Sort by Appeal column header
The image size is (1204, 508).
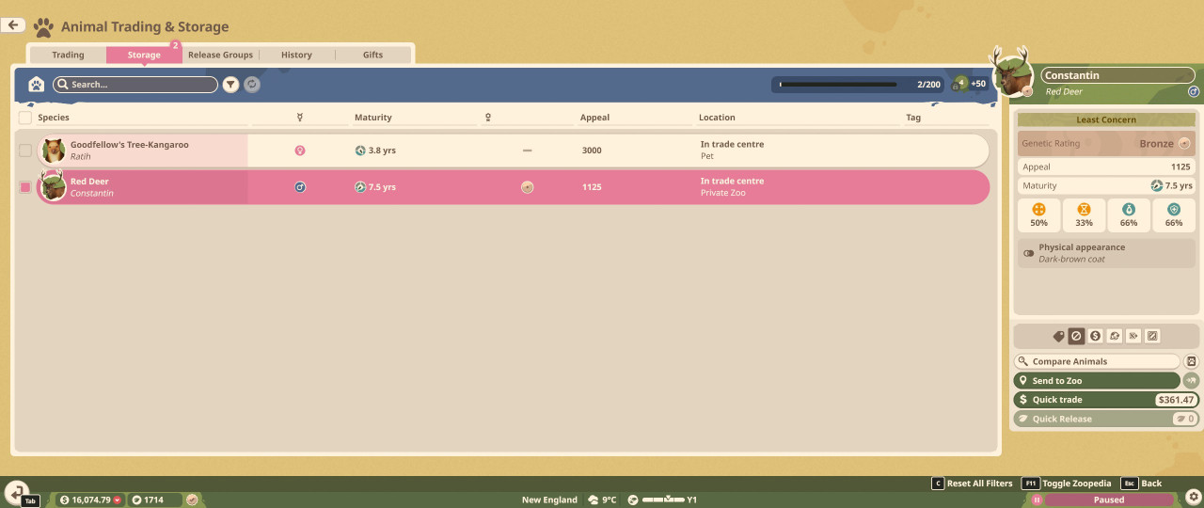(x=594, y=118)
